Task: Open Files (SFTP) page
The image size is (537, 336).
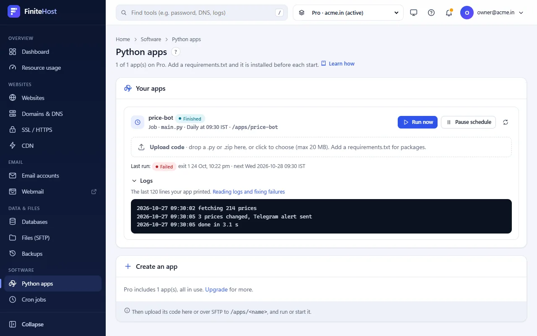Action: [53, 238]
